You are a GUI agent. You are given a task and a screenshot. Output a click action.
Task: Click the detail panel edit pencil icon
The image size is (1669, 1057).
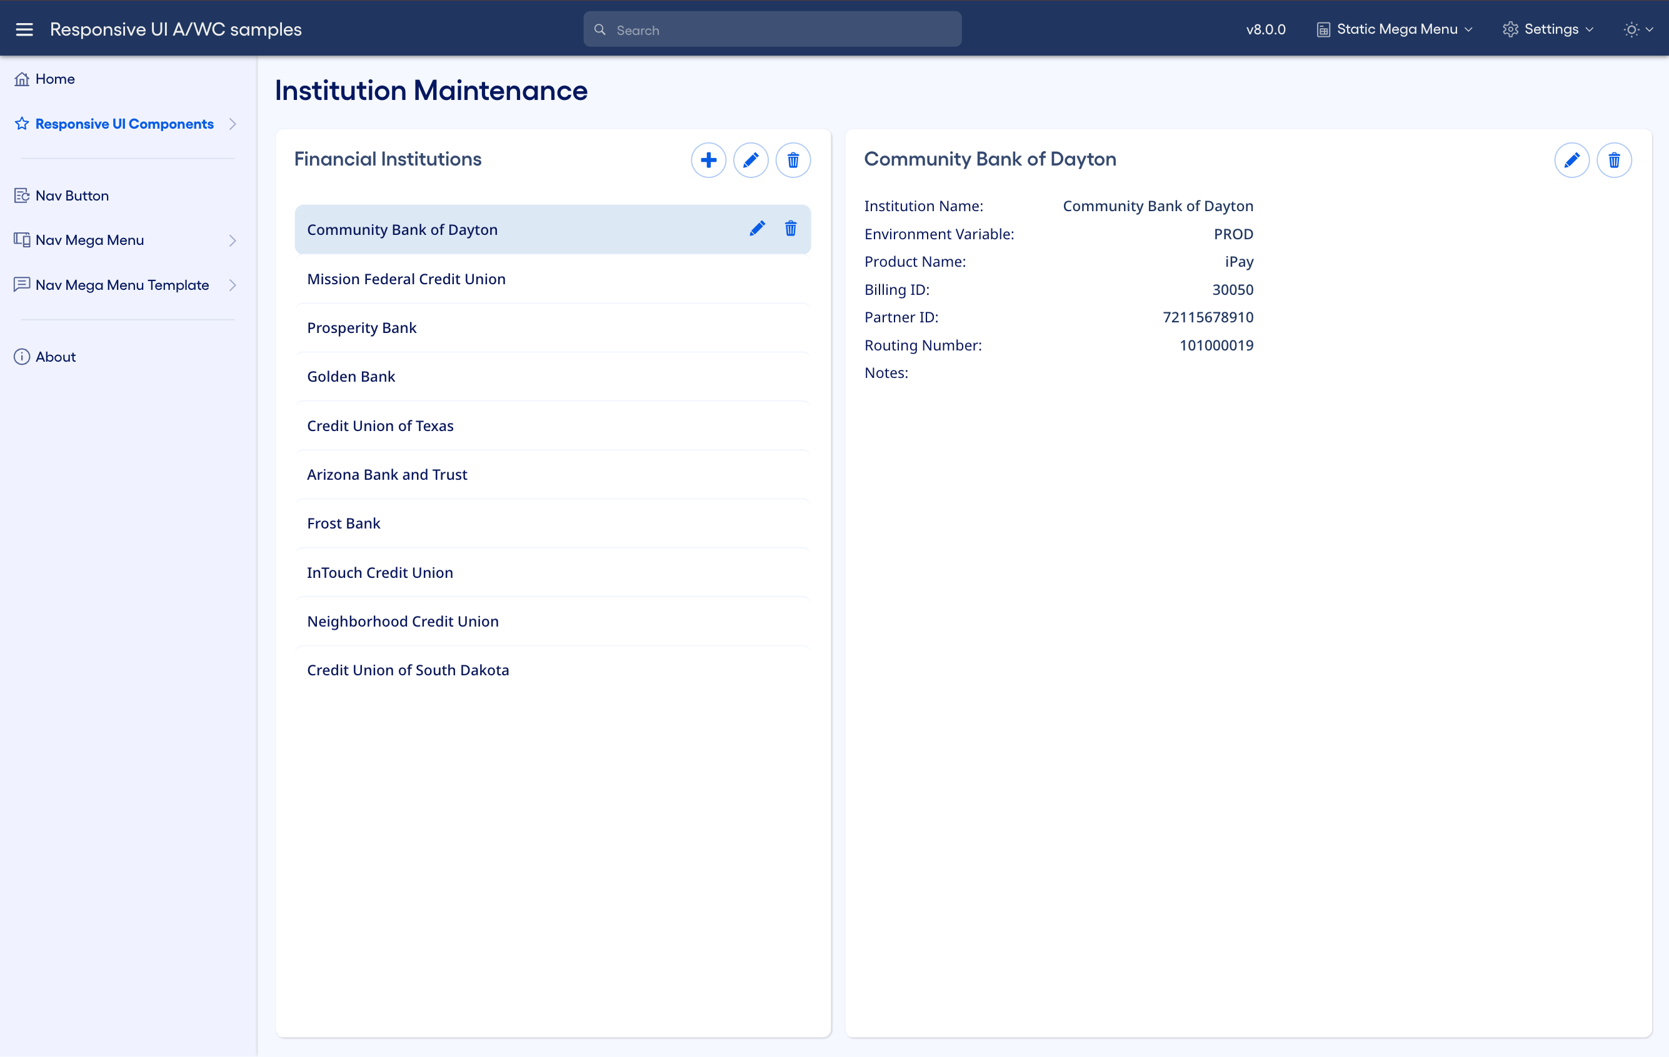coord(1571,160)
